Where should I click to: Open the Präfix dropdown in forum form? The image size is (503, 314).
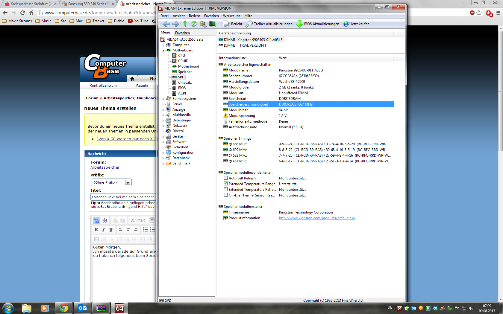pyautogui.click(x=111, y=182)
